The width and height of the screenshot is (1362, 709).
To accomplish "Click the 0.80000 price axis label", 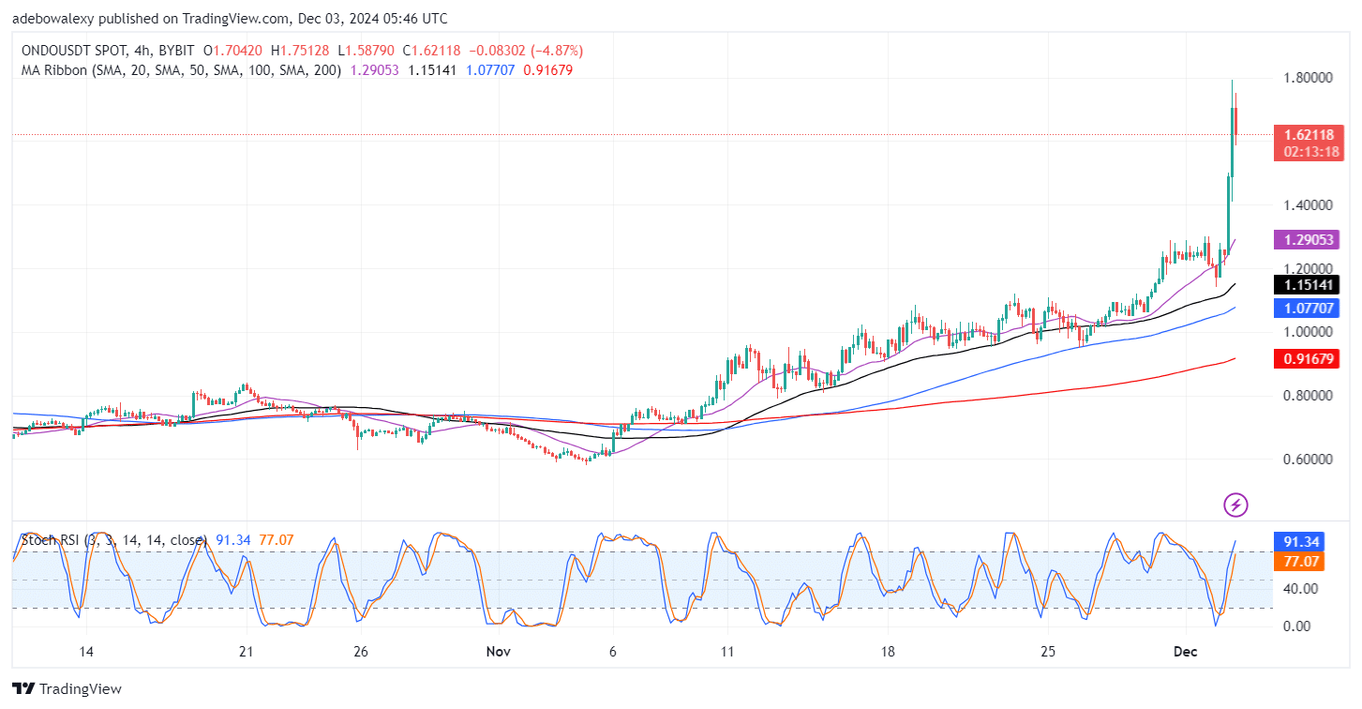I will click(x=1310, y=396).
